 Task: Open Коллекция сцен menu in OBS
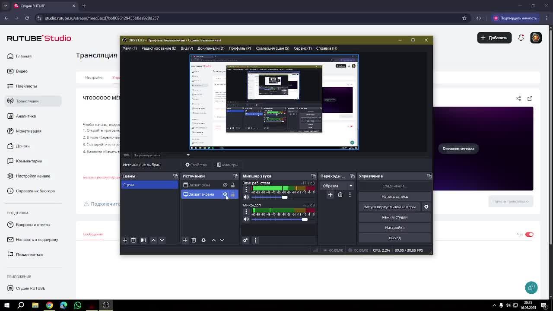272,48
